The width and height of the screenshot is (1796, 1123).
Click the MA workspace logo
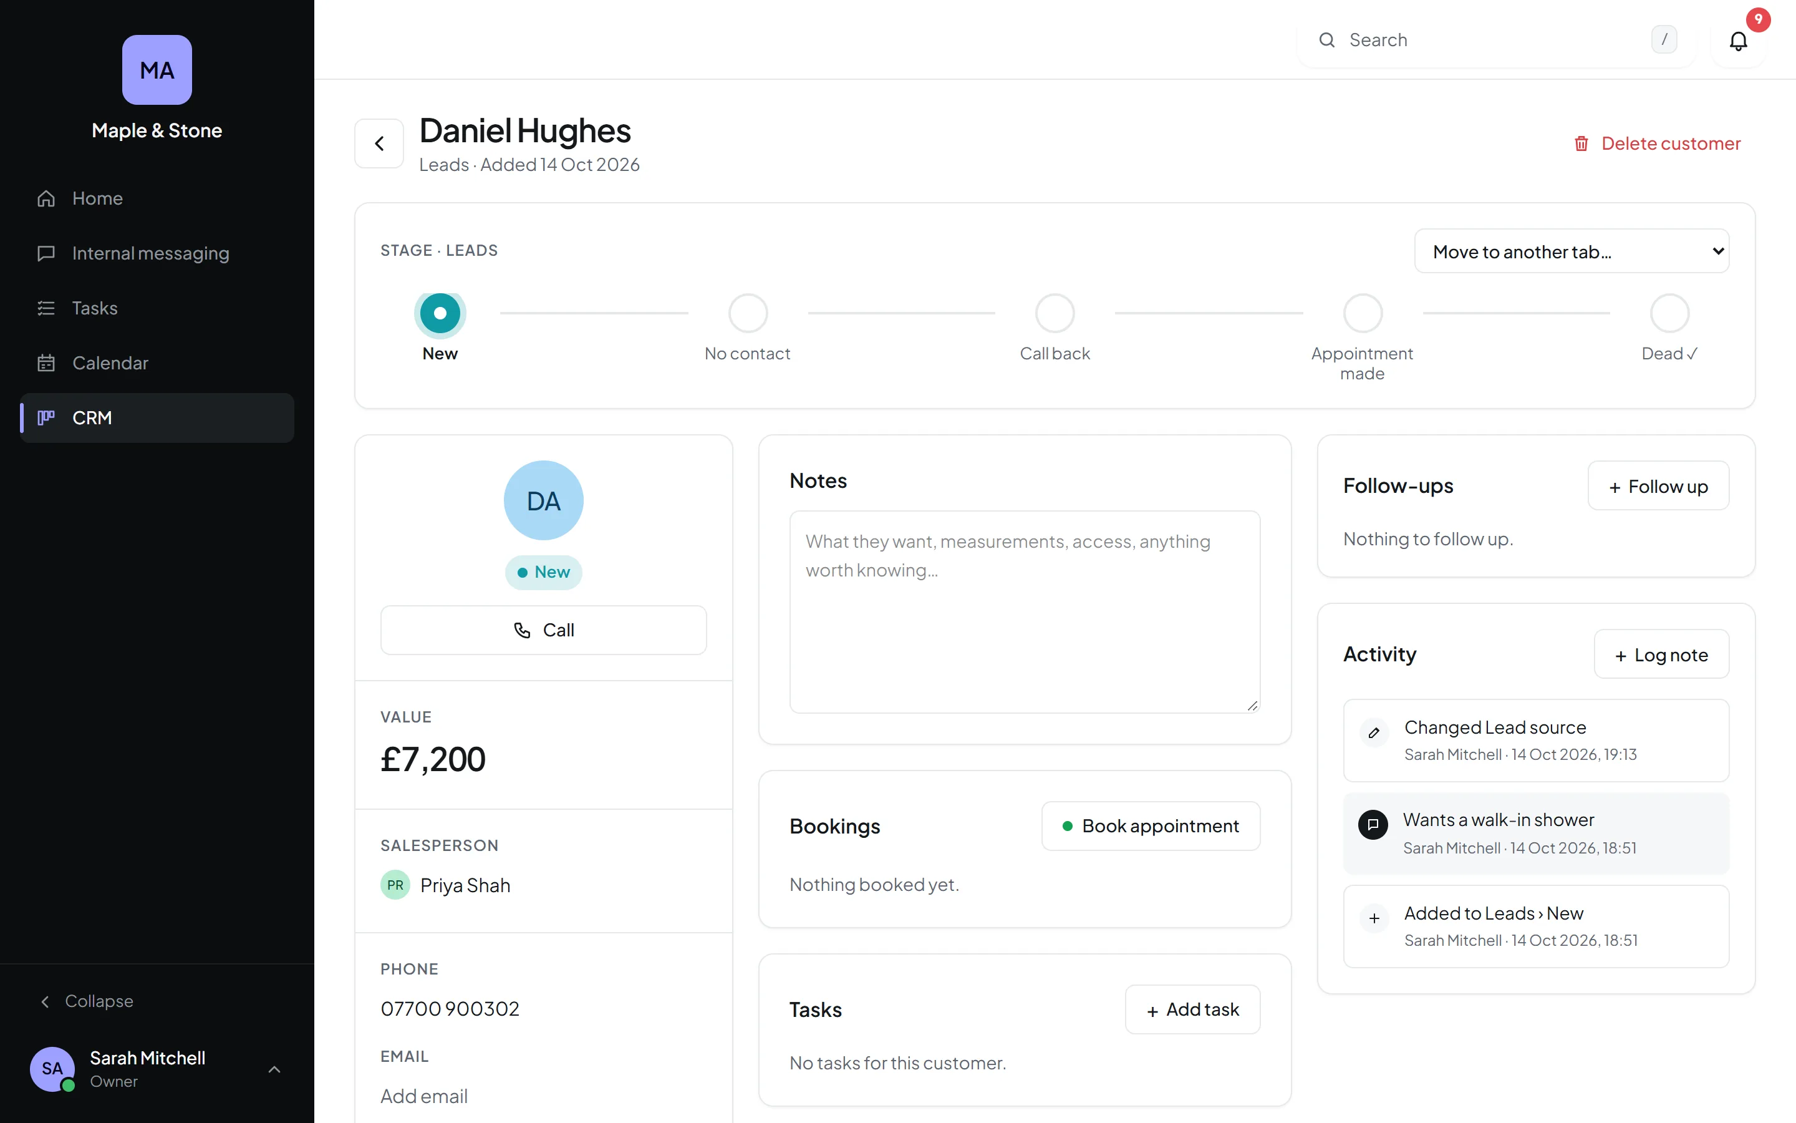(x=157, y=70)
